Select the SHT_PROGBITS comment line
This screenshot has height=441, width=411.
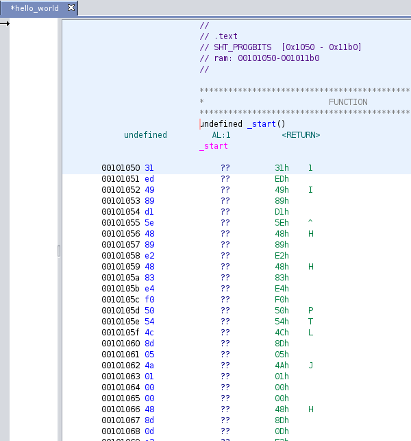(x=280, y=47)
